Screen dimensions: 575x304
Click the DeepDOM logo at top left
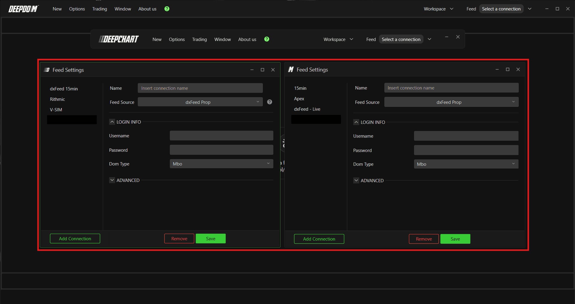23,9
